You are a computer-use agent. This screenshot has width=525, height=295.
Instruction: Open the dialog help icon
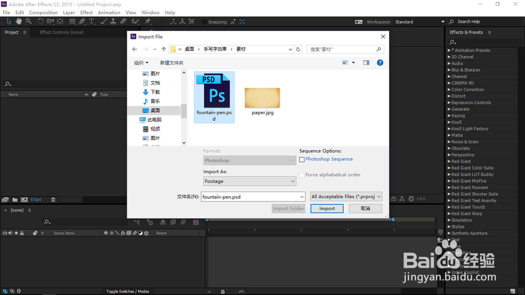coord(380,62)
